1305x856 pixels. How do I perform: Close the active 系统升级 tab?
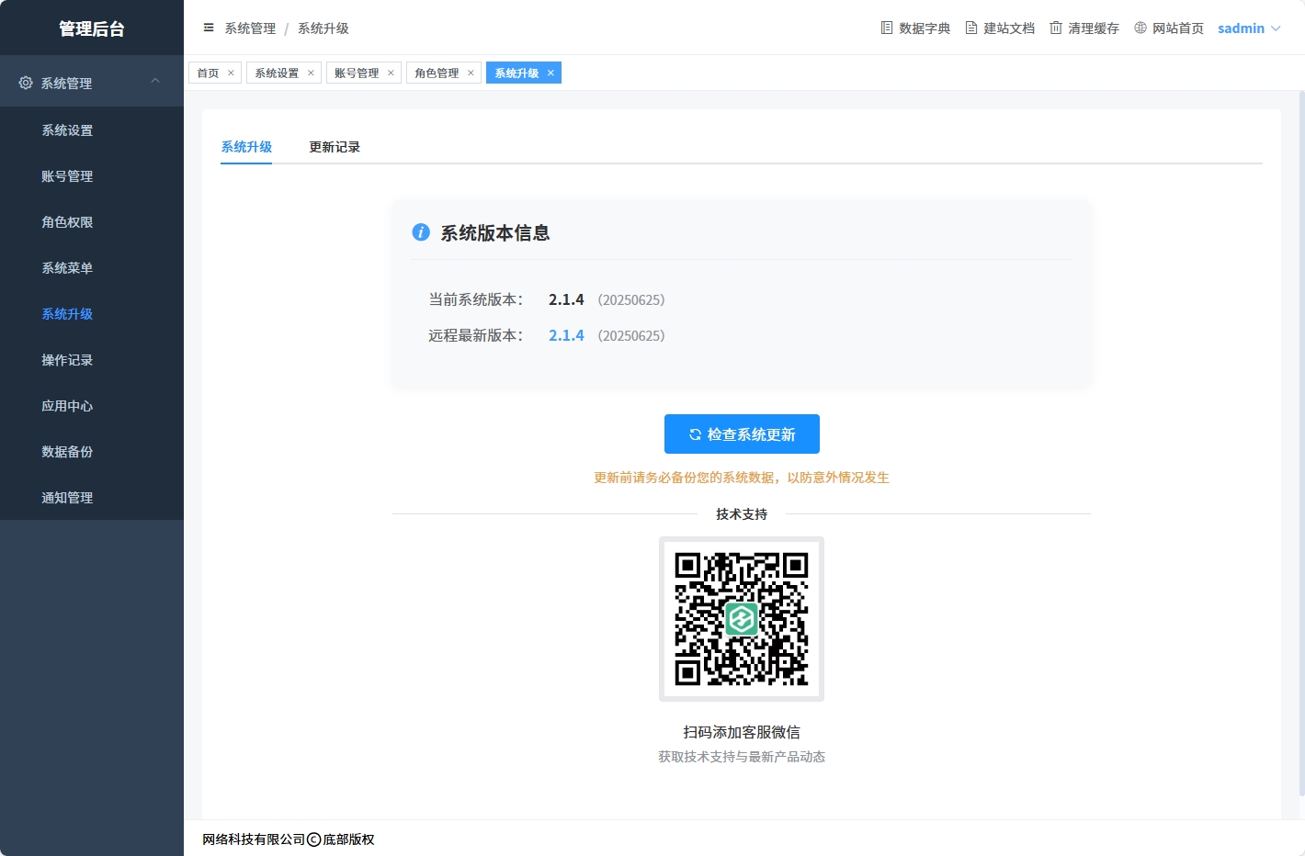point(550,73)
